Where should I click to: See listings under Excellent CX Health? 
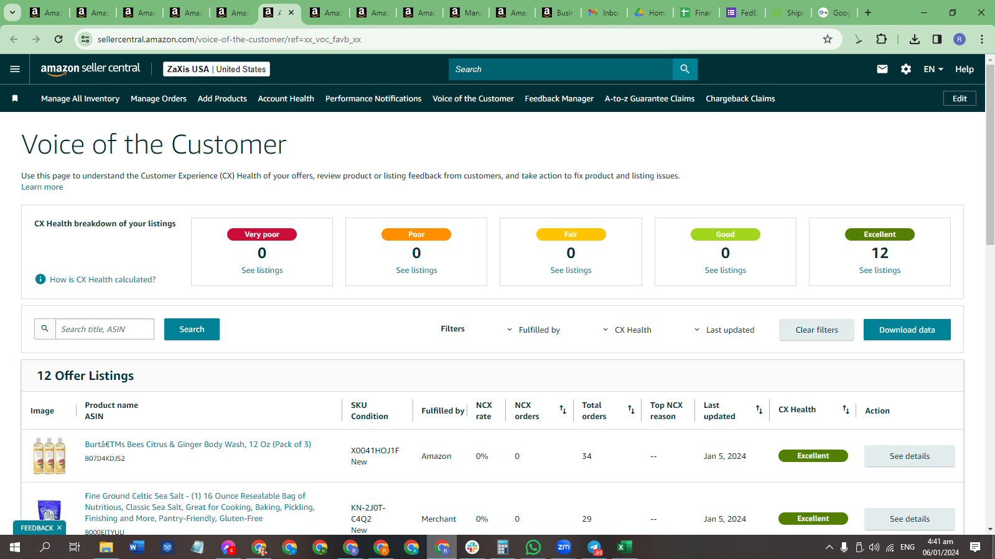pyautogui.click(x=880, y=270)
